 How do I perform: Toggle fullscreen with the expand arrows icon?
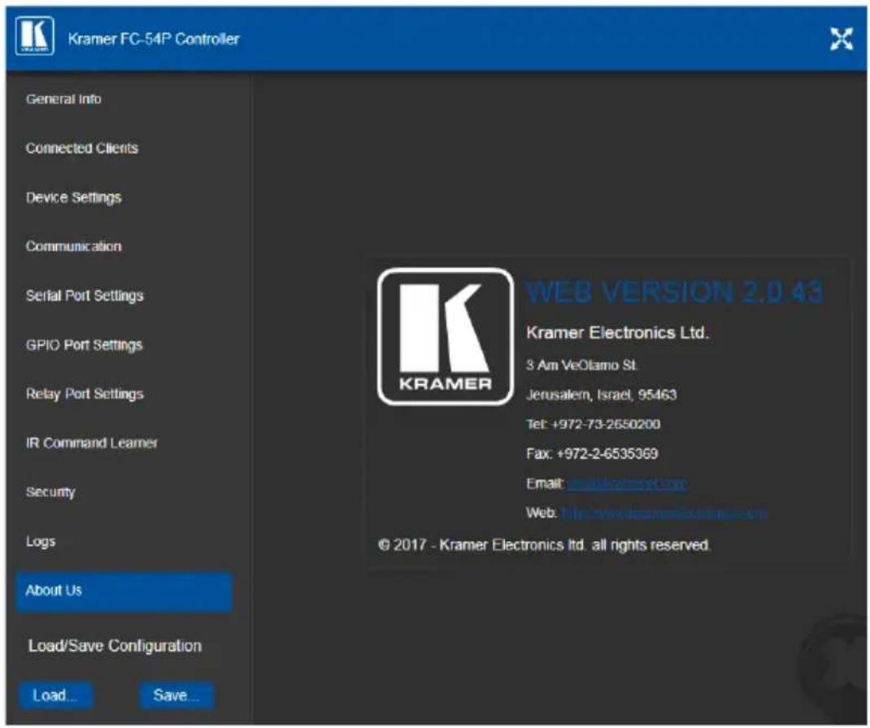(842, 39)
